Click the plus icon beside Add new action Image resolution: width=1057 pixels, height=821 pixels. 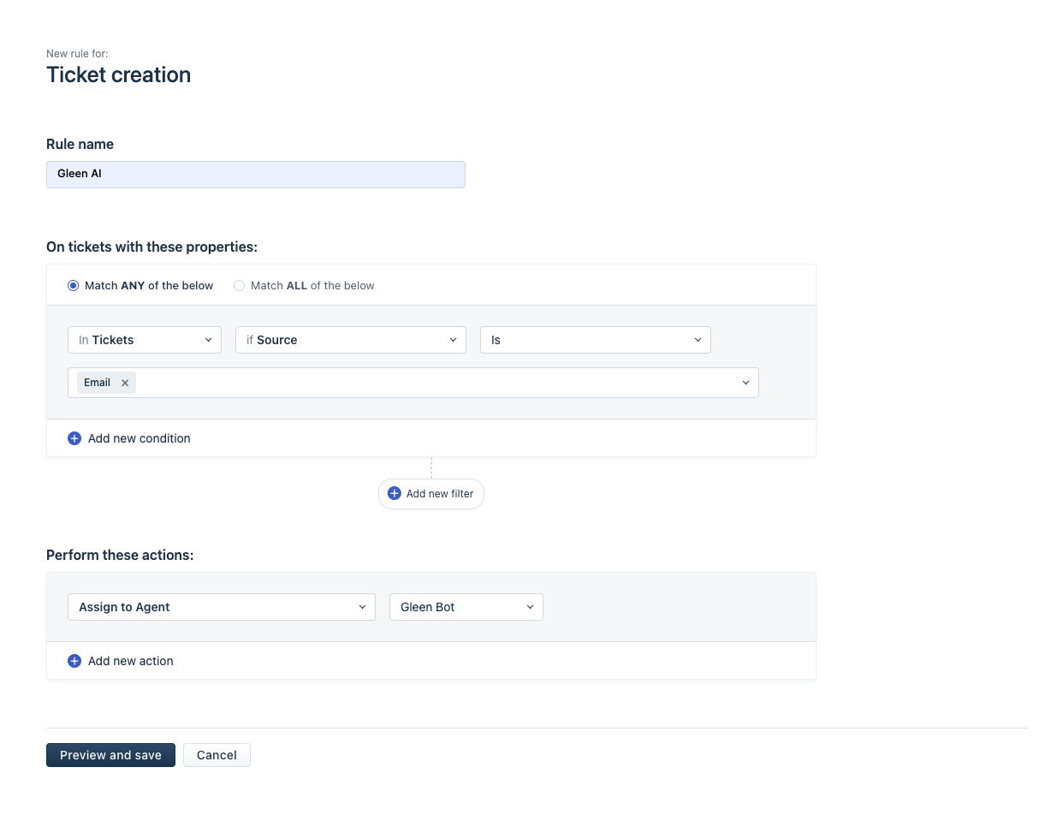[74, 661]
